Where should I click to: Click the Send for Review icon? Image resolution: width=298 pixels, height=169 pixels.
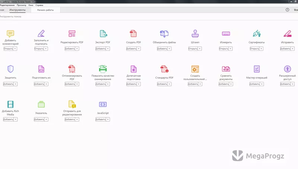pos(72,105)
